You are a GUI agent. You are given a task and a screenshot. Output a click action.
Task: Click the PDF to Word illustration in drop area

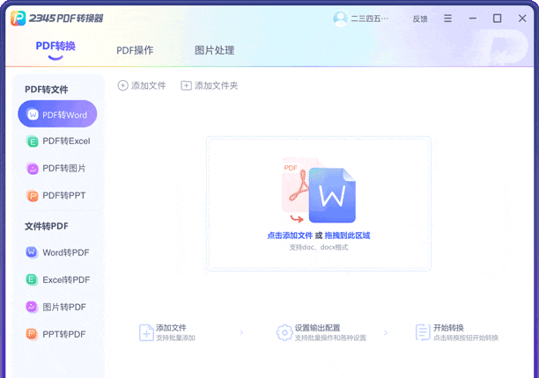(x=319, y=191)
